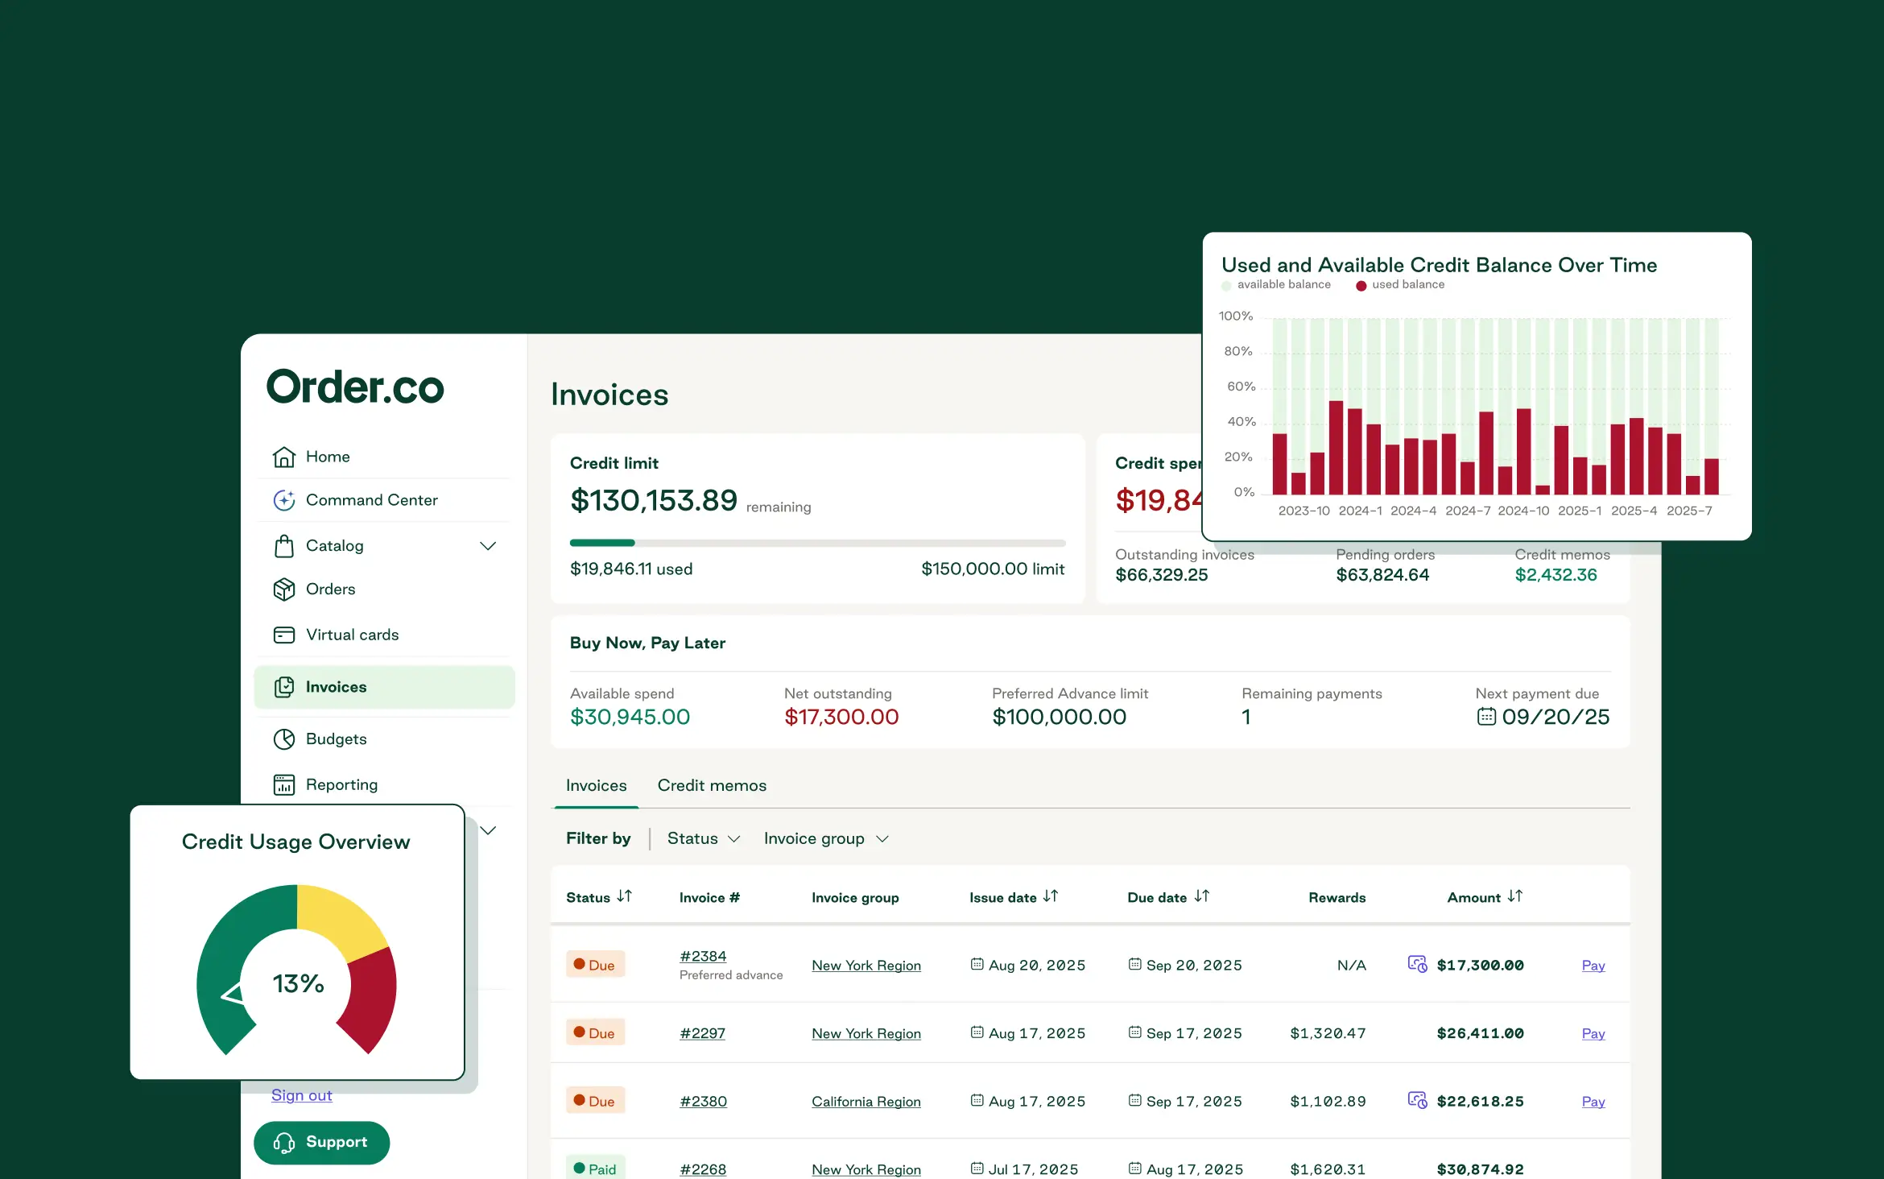Open the Home icon in sidebar
The height and width of the screenshot is (1179, 1884).
click(283, 457)
